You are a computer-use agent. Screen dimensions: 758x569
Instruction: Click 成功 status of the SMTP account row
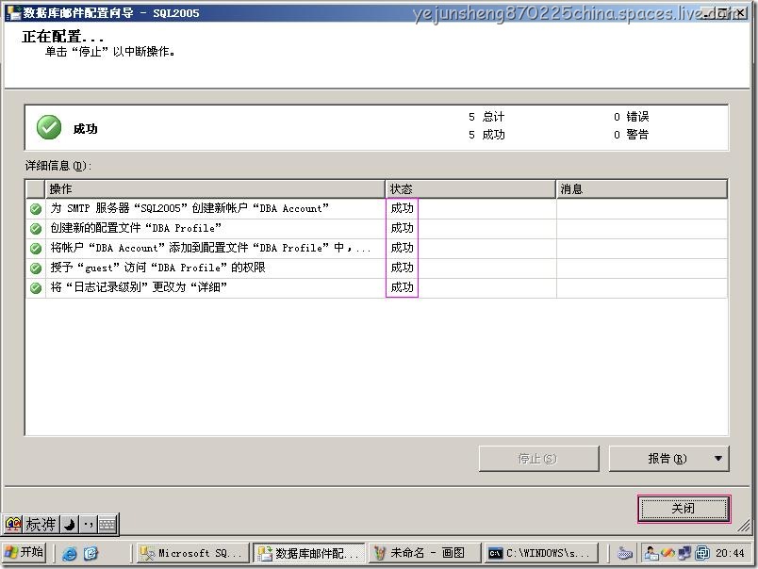point(402,209)
